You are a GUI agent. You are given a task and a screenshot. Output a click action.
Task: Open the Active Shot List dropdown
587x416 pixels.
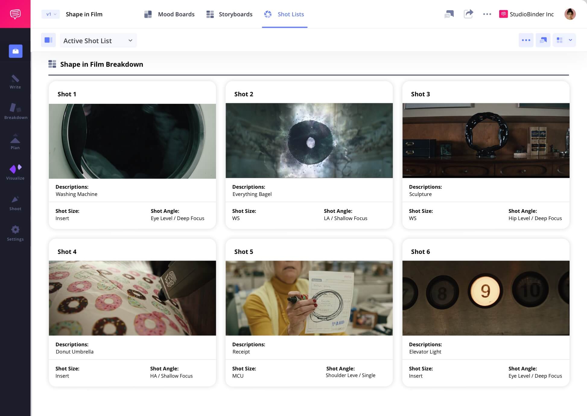pyautogui.click(x=98, y=40)
